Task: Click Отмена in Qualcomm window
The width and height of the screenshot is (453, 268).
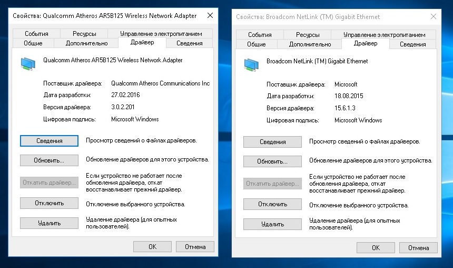Action: [x=195, y=246]
